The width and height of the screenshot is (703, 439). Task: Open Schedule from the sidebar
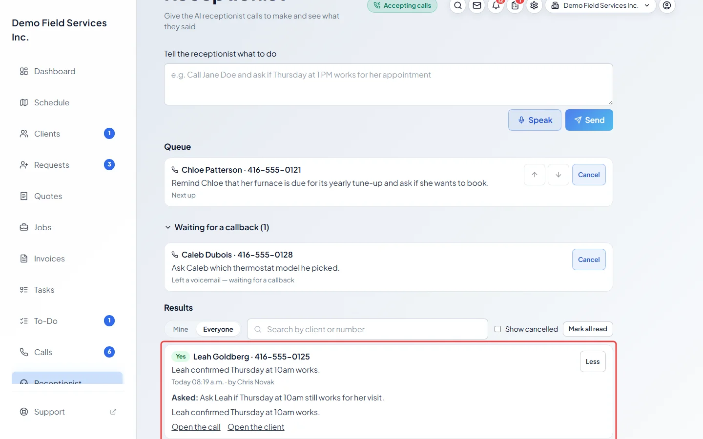pyautogui.click(x=66, y=102)
